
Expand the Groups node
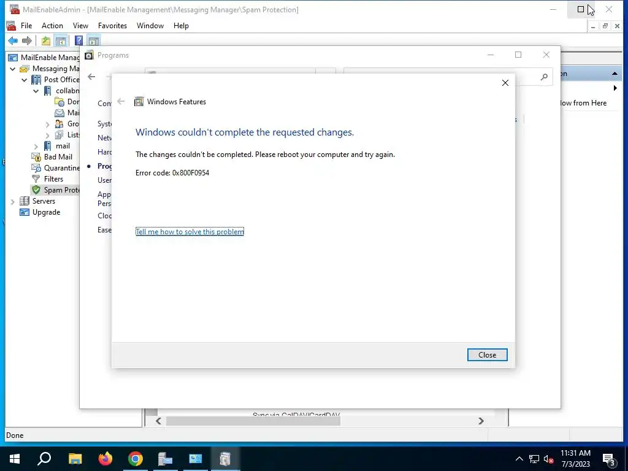[x=48, y=124]
